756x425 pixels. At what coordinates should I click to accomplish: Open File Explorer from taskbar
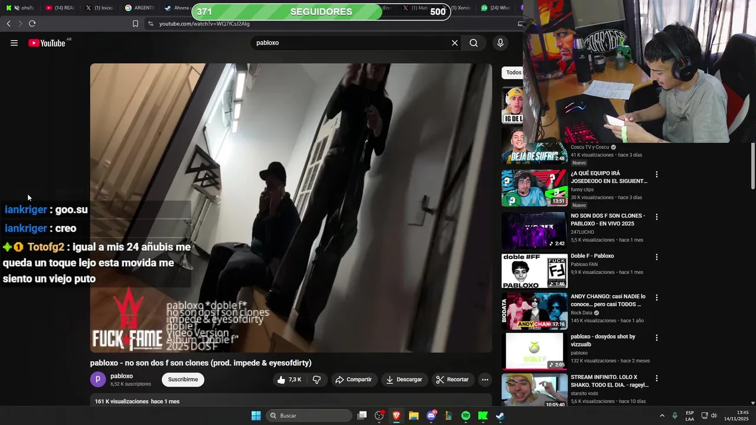(x=414, y=416)
